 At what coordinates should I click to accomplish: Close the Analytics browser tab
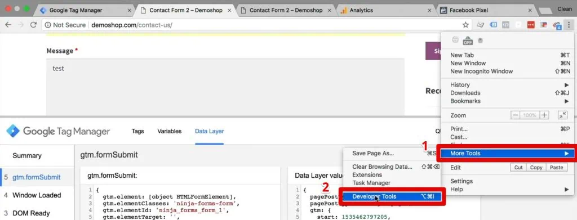tap(429, 10)
